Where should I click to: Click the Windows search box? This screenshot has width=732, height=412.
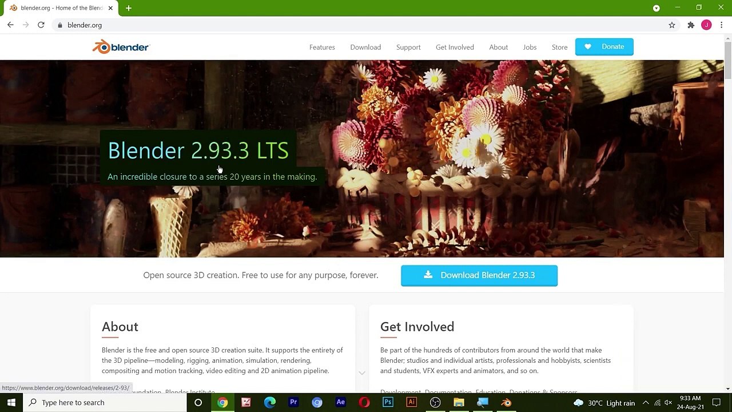(x=105, y=402)
